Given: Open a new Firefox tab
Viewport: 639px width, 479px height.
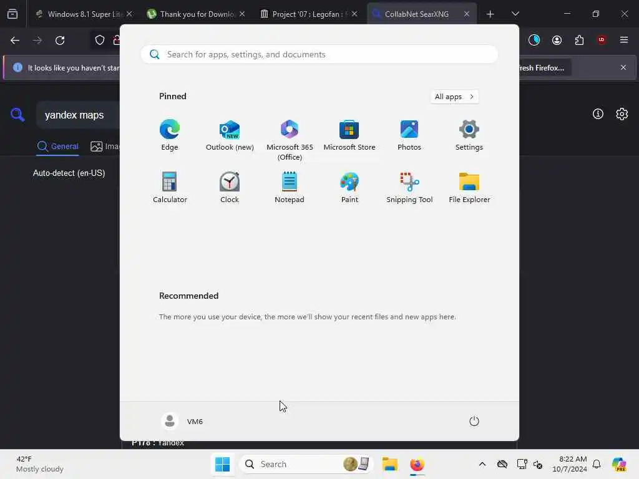Looking at the screenshot, I should pos(490,14).
